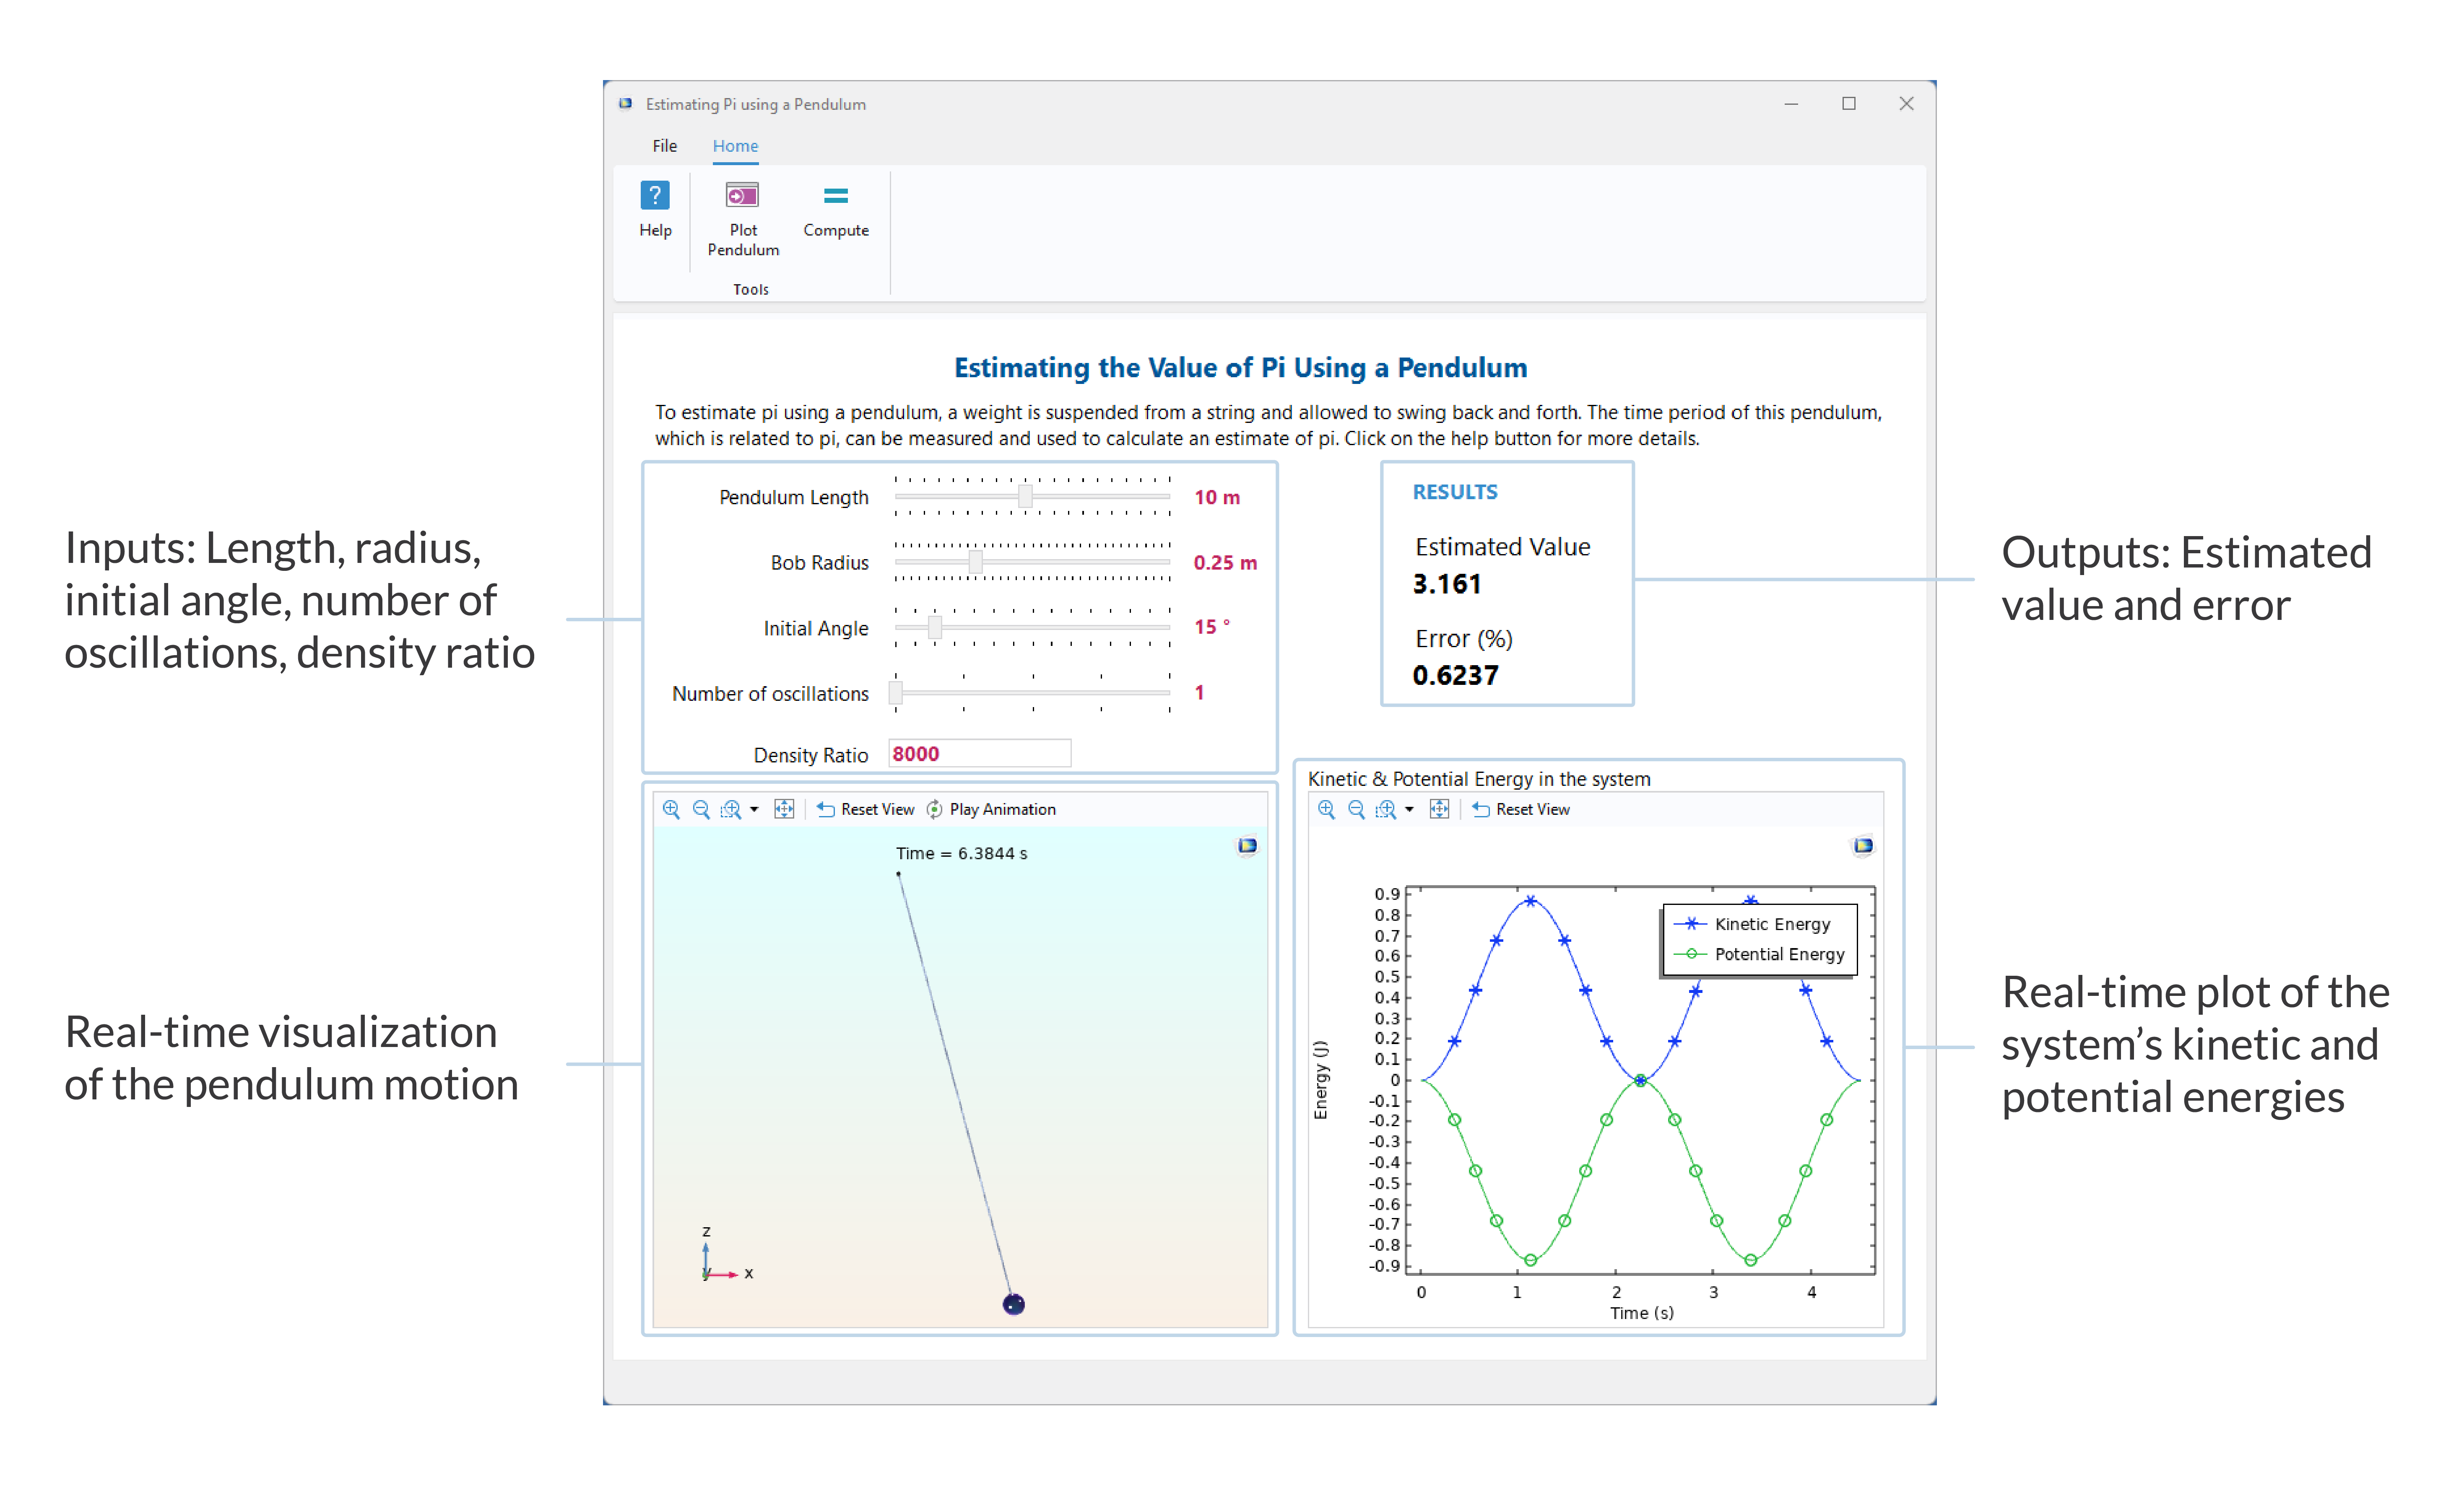The height and width of the screenshot is (1485, 2464).
Task: Zoom out on the energy plot
Action: 1356,809
